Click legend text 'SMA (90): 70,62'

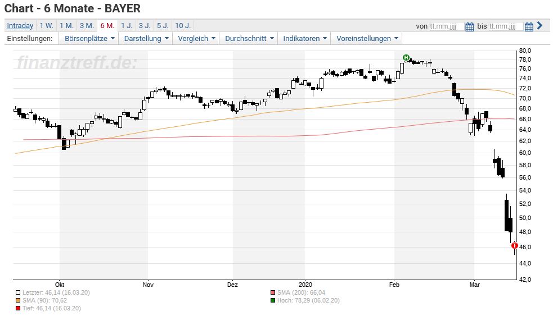[x=45, y=300]
